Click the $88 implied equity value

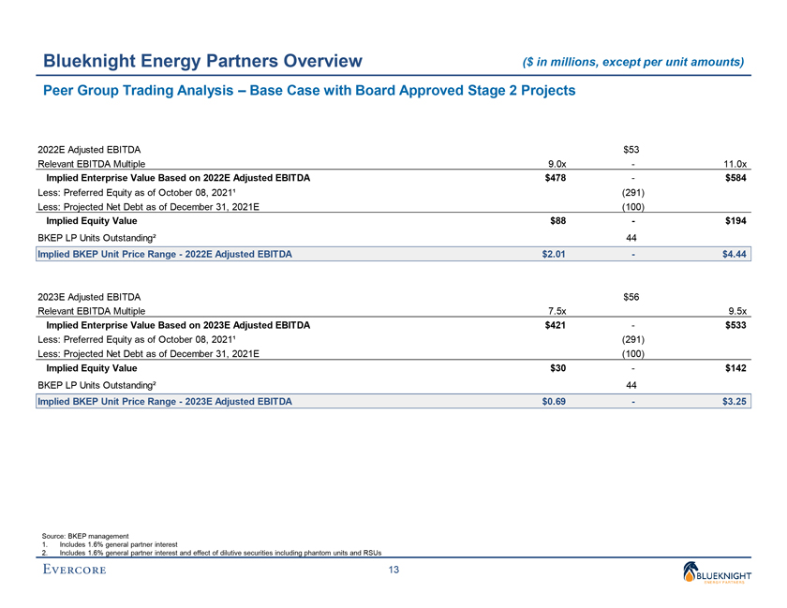pyautogui.click(x=557, y=221)
